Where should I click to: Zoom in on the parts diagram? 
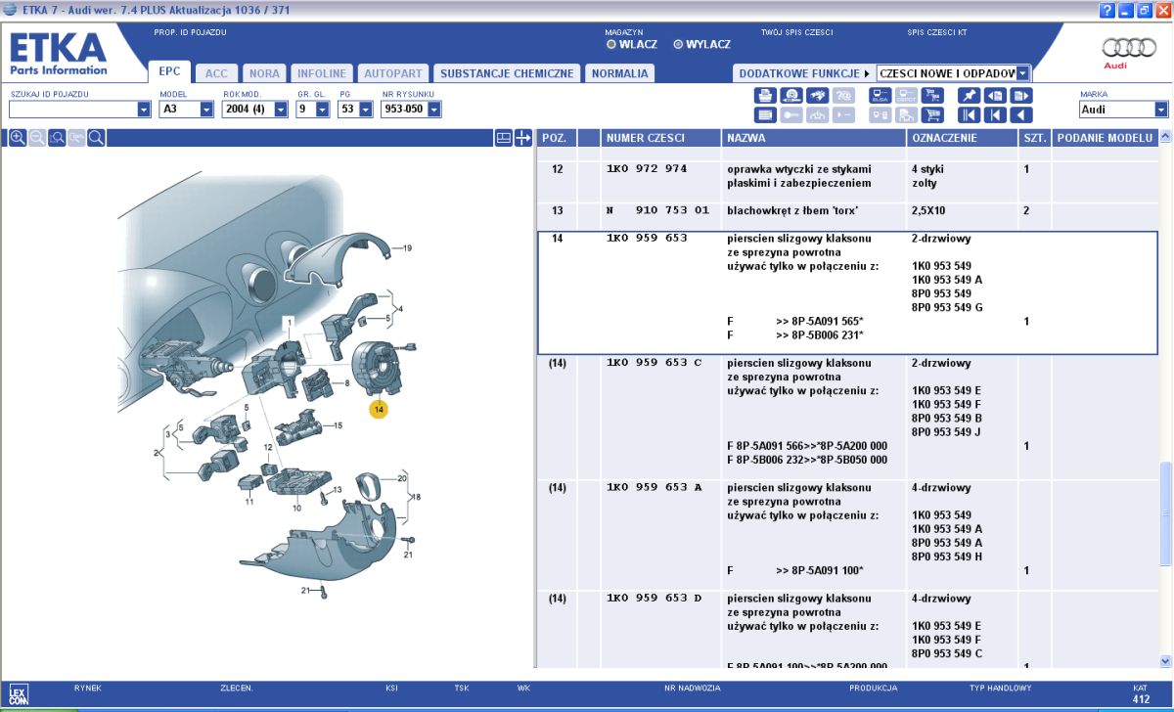18,138
